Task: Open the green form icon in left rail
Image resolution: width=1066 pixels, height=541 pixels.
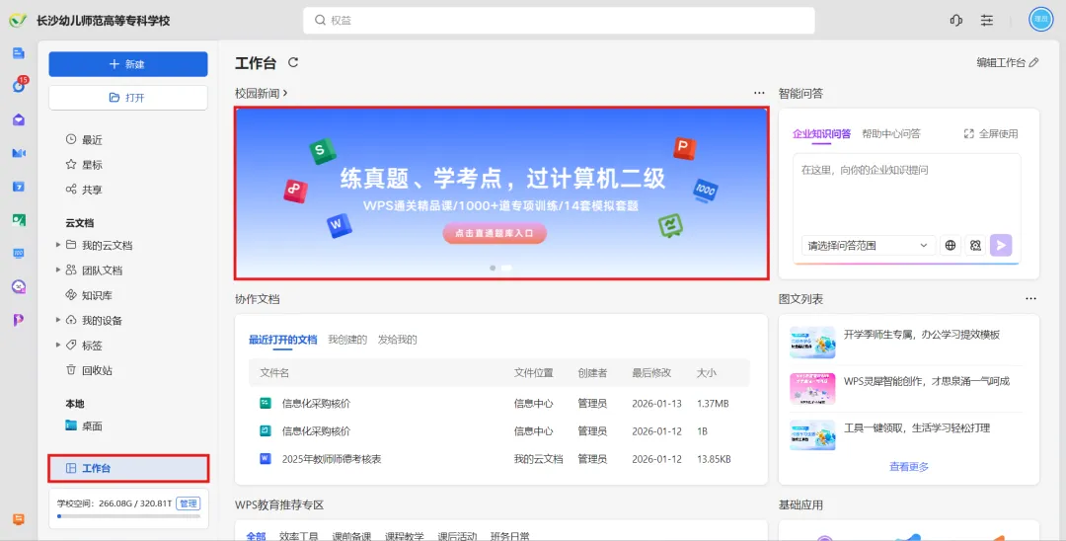Action: (x=19, y=219)
